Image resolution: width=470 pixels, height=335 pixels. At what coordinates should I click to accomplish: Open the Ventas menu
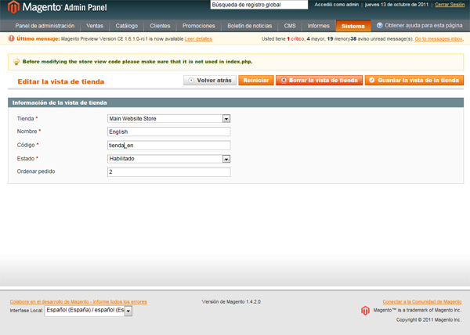95,26
